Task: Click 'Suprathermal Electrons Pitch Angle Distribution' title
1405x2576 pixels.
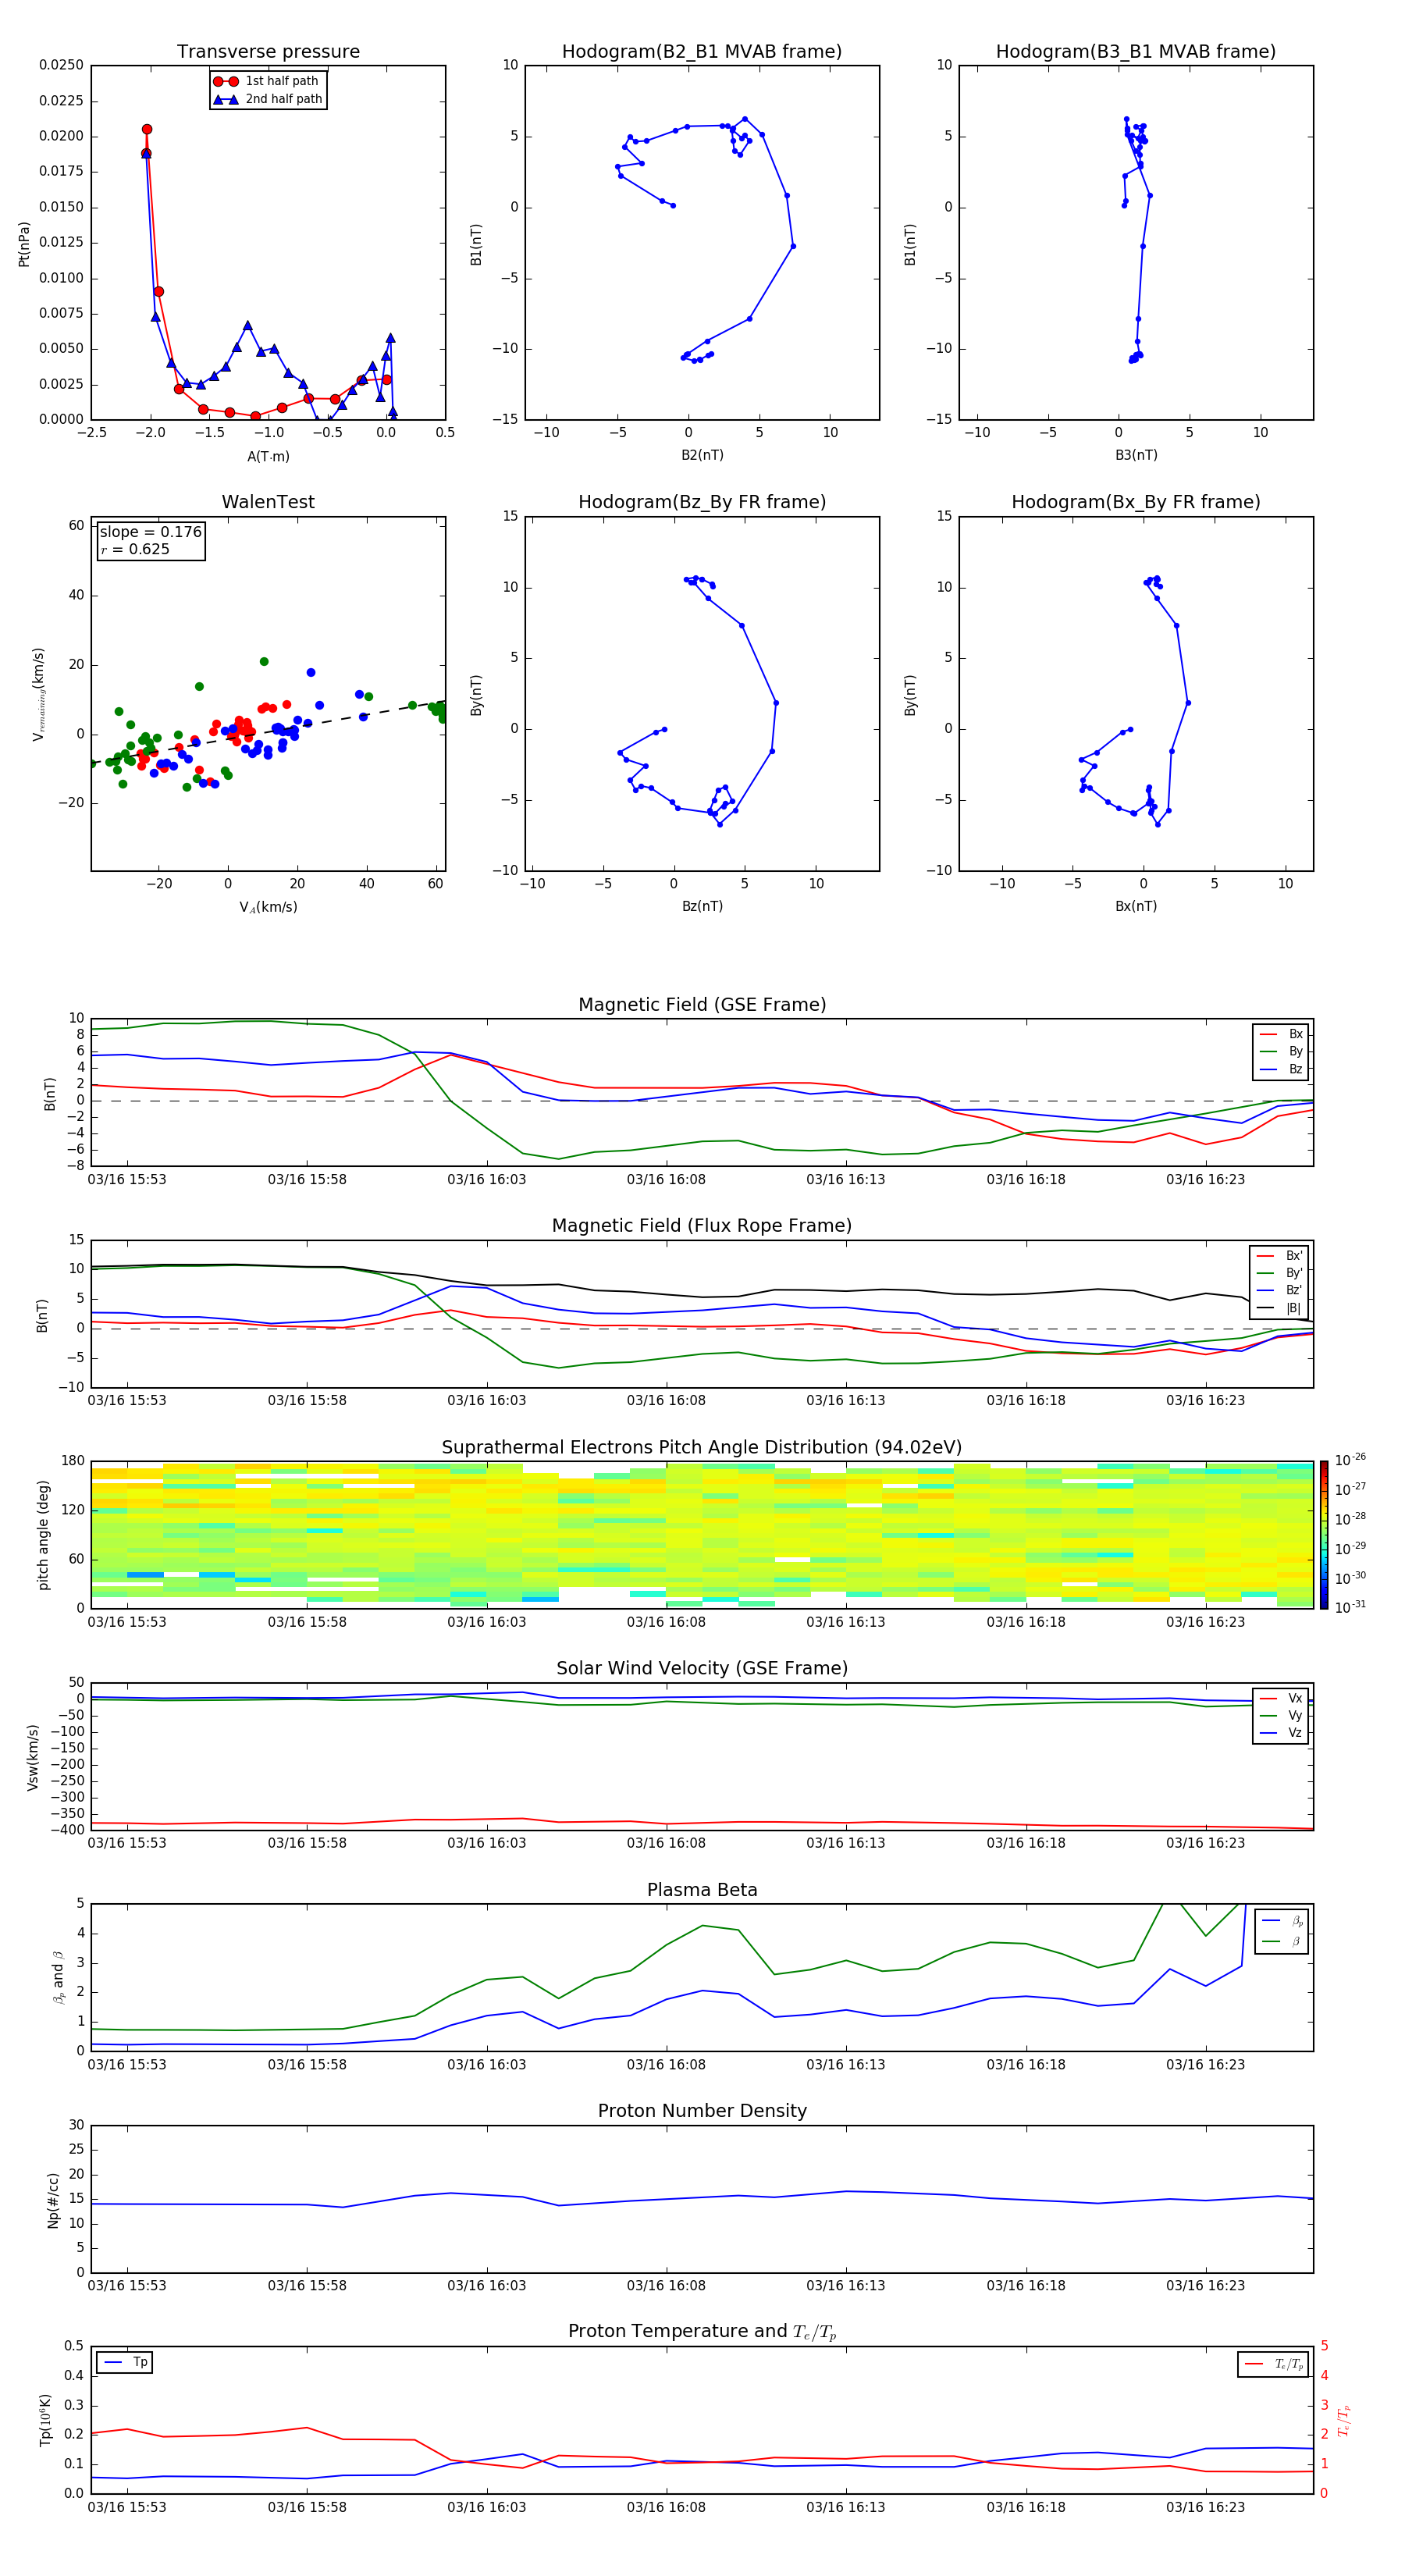Action: pos(702,1448)
